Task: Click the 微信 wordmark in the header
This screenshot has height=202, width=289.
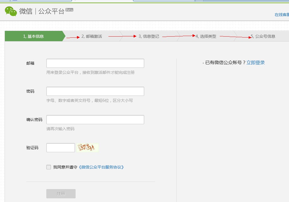Action: pyautogui.click(x=26, y=11)
